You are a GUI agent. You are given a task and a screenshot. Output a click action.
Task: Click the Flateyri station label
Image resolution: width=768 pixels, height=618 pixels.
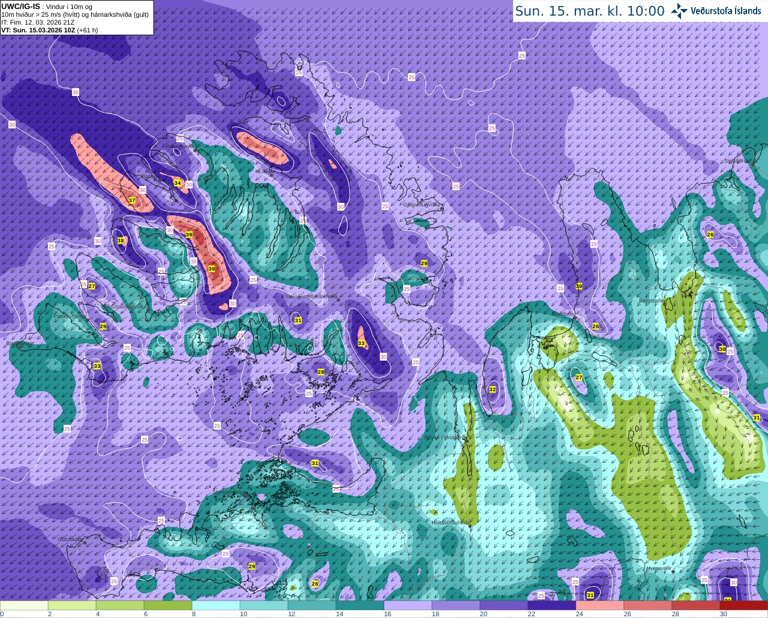coord(149,176)
